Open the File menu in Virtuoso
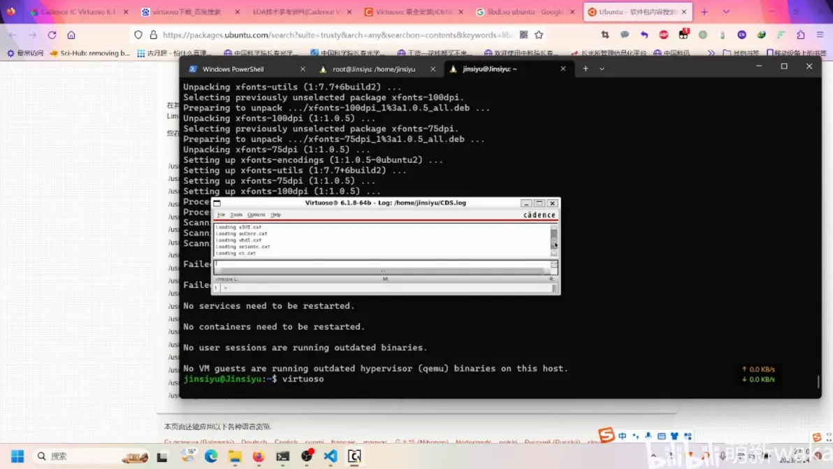The image size is (833, 469). 221,215
